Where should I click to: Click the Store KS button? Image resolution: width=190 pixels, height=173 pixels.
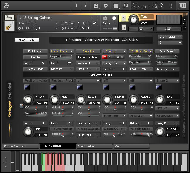pos(88,51)
